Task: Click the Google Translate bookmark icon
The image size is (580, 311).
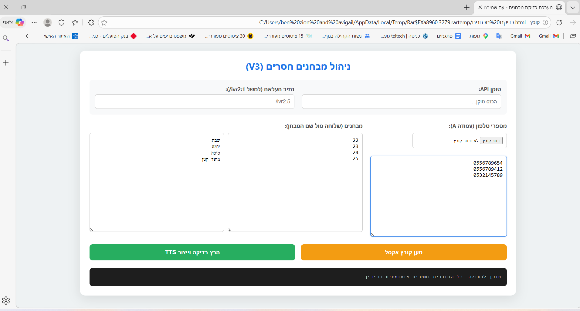Action: 499,36
